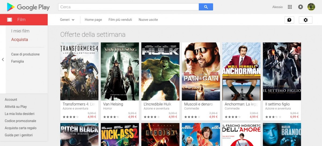Open I miei film in the sidebar
This screenshot has width=322, height=146.
[x=20, y=31]
